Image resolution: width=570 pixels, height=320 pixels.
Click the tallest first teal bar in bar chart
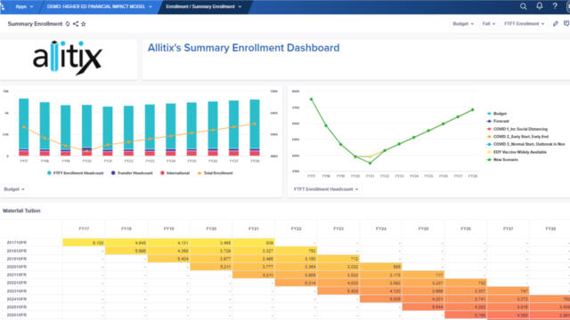click(24, 124)
